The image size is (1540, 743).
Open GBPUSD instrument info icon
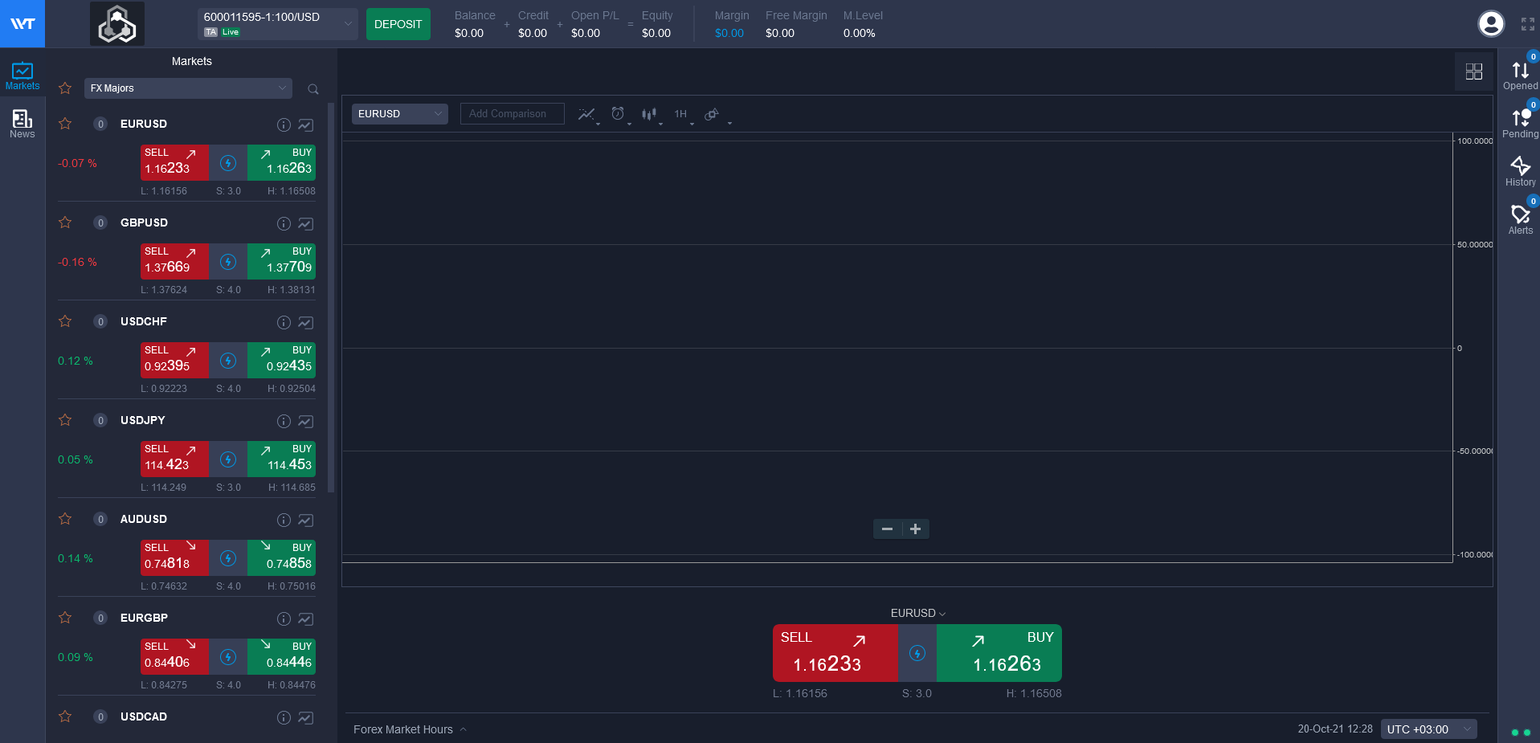pyautogui.click(x=284, y=223)
